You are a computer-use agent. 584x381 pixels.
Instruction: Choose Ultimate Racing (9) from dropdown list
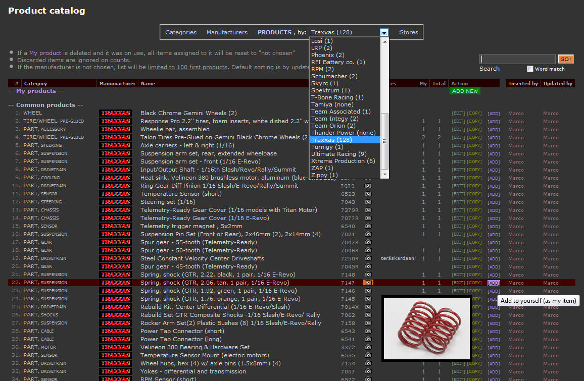point(338,154)
